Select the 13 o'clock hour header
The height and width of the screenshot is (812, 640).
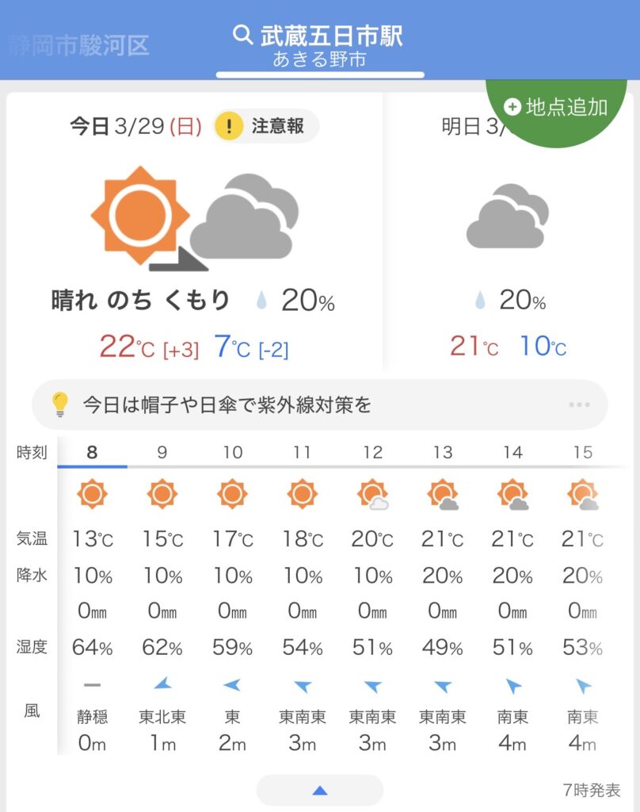click(x=442, y=453)
